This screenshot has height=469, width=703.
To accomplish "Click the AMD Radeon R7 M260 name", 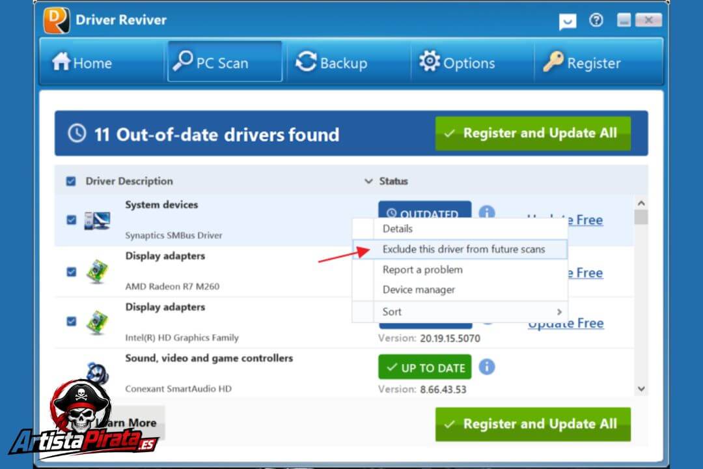I will tap(172, 287).
